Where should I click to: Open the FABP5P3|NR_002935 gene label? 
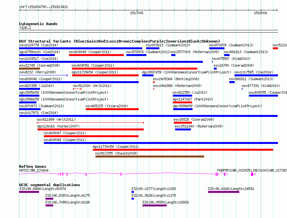point(233,170)
